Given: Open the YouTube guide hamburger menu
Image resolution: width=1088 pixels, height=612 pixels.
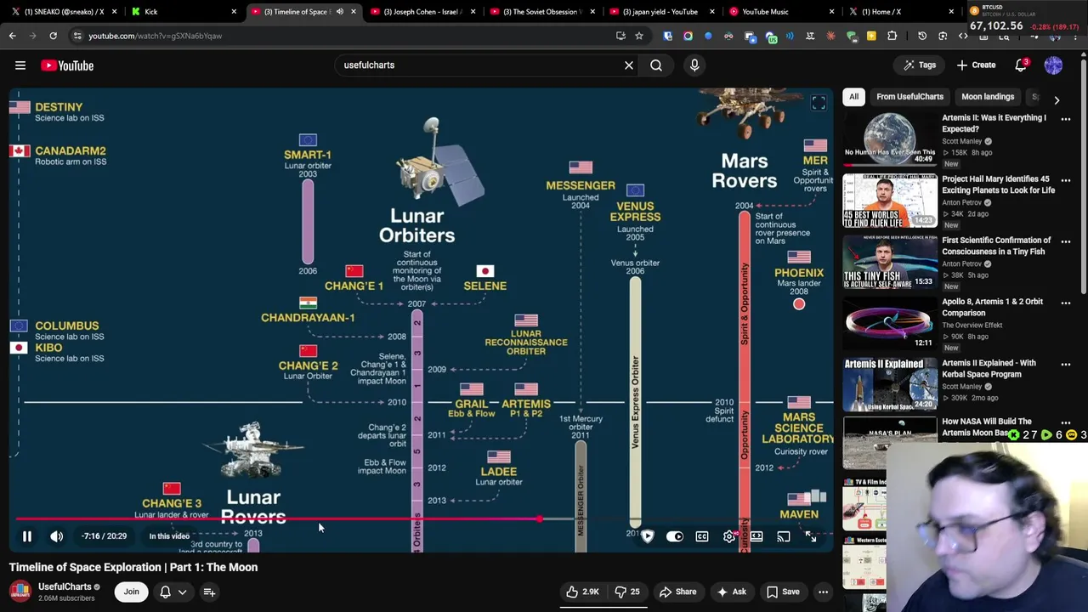Looking at the screenshot, I should (x=20, y=65).
